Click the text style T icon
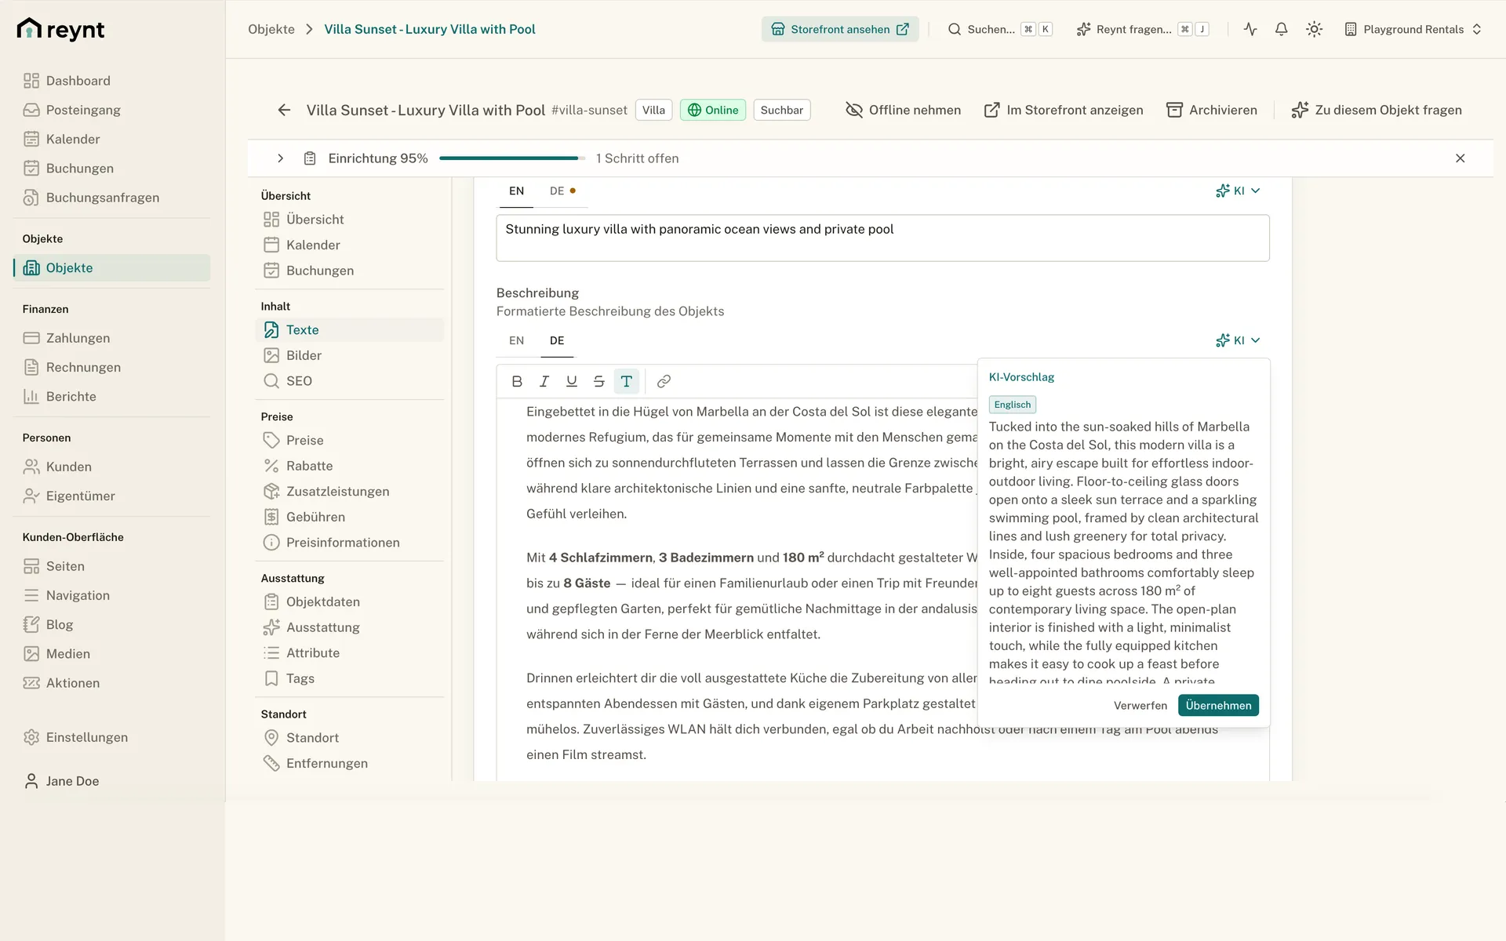This screenshot has width=1506, height=941. tap(627, 381)
